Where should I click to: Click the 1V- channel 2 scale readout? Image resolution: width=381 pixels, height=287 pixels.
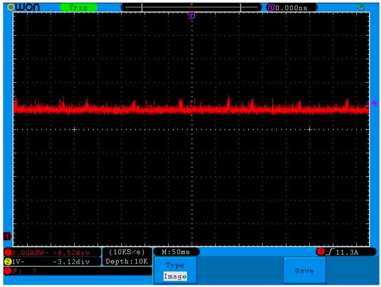tap(18, 262)
